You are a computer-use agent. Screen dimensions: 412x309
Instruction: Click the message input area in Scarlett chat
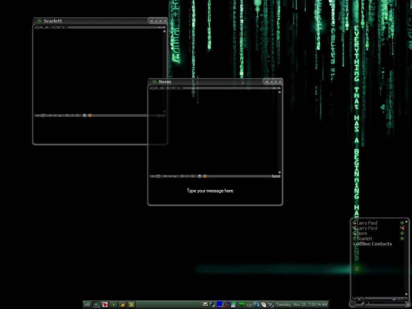[x=100, y=130]
